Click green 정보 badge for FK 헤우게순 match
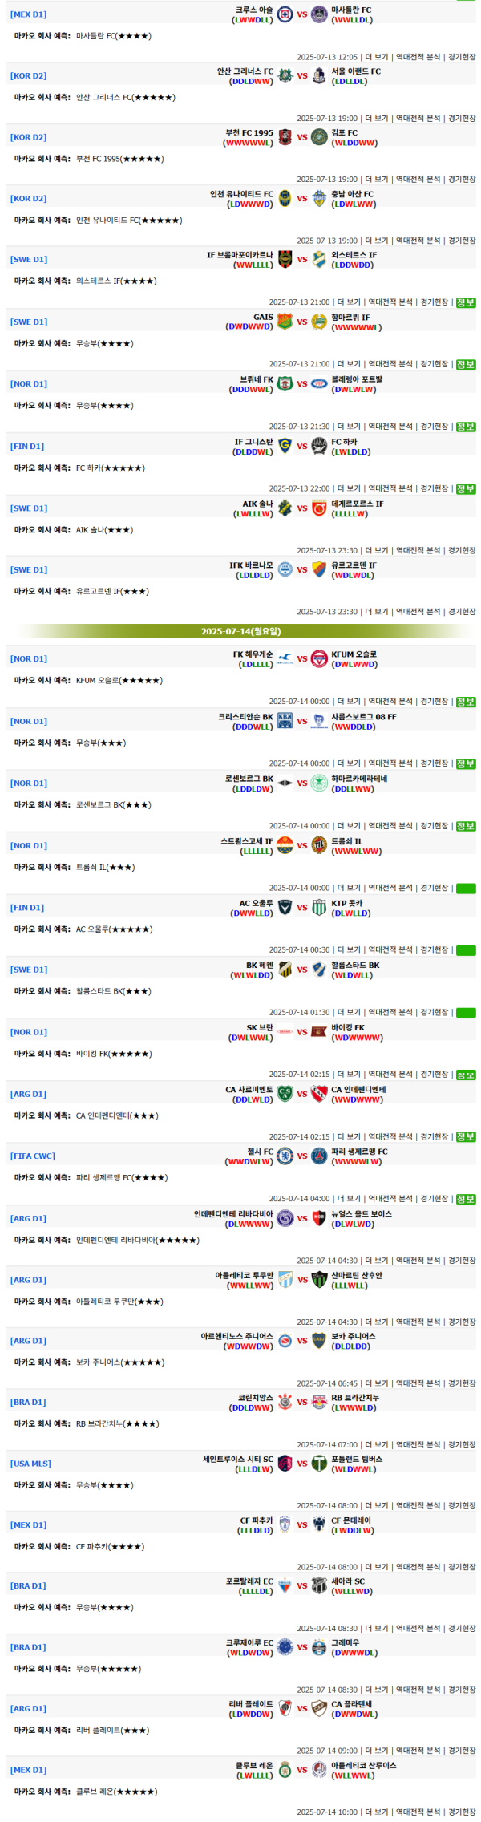 tap(466, 702)
